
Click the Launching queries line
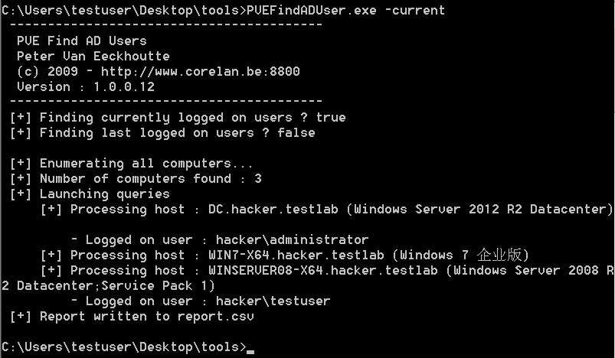[104, 194]
